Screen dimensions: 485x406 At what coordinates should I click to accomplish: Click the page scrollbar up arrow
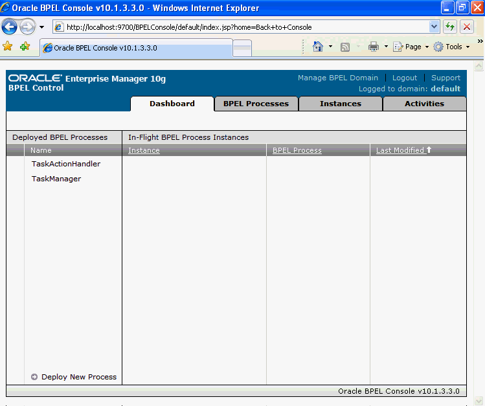pyautogui.click(x=479, y=66)
